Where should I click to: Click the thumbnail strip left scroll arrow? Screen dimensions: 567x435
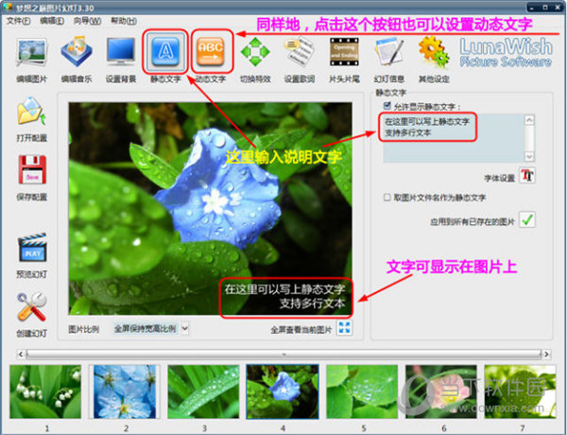tap(21, 354)
